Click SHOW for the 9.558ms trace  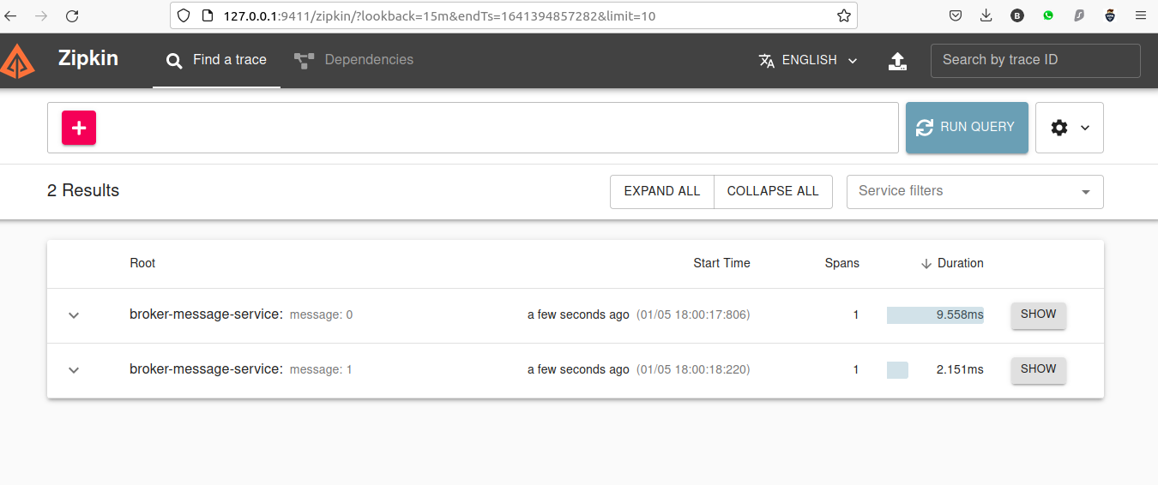tap(1039, 314)
